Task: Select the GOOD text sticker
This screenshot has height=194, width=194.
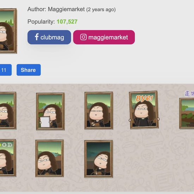Action: [8, 158]
